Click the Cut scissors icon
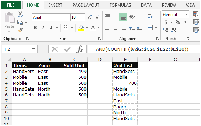The image size is (201, 126). point(20,14)
